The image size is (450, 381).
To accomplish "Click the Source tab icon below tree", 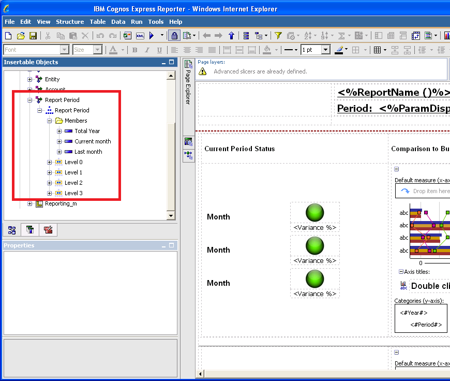I will point(12,230).
